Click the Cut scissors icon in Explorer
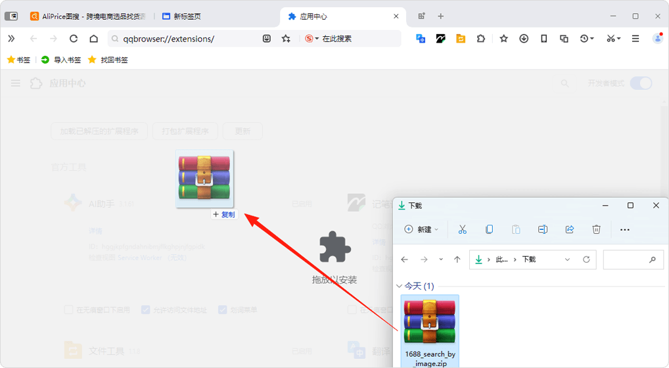The image size is (669, 368). (462, 229)
